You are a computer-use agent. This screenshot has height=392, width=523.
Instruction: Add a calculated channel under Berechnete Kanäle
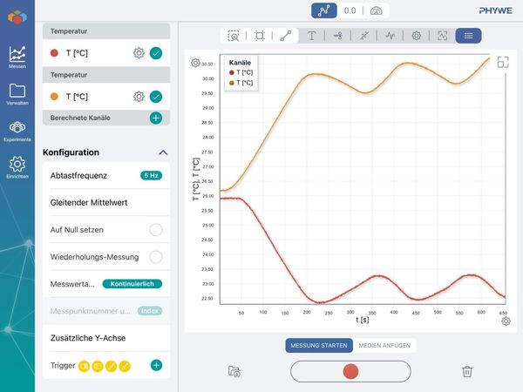156,118
